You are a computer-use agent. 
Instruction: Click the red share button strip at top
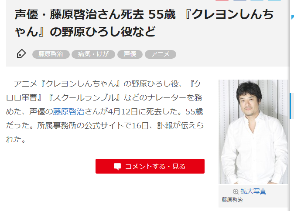pos(222,0)
